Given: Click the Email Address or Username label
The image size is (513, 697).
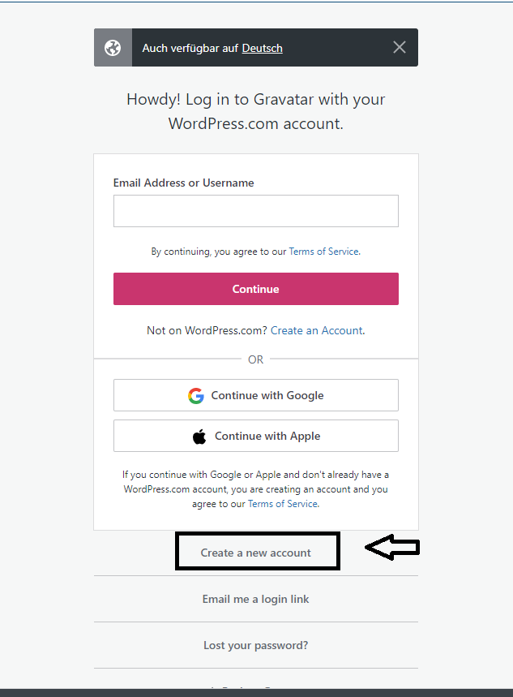Looking at the screenshot, I should [183, 183].
